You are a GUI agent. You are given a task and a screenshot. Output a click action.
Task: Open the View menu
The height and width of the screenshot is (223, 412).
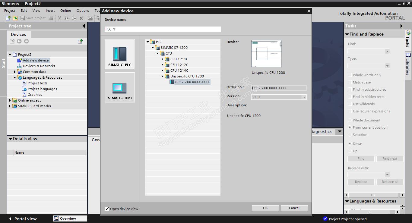pyautogui.click(x=36, y=11)
